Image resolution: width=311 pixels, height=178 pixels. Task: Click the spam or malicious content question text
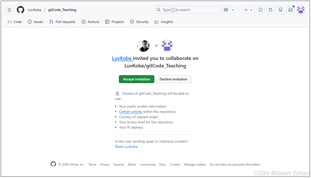click(152, 142)
